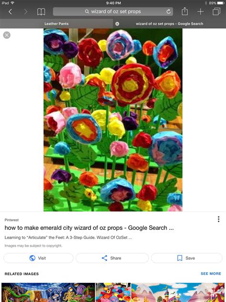Image resolution: width=226 pixels, height=302 pixels.
Task: Select the middle related flowers thumbnail
Action: coord(113,292)
